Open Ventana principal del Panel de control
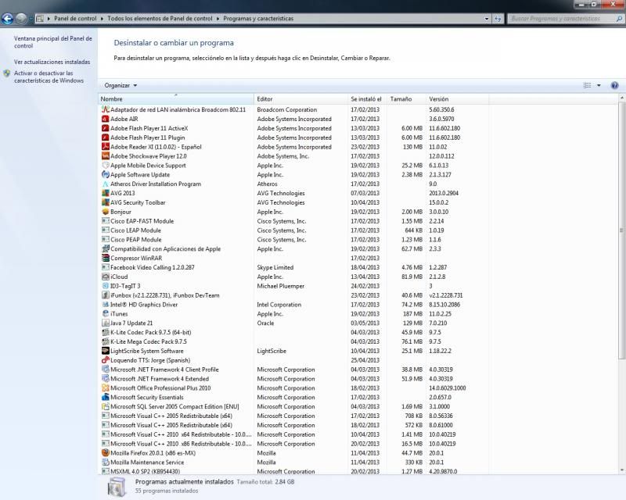626x500 pixels. [x=52, y=42]
